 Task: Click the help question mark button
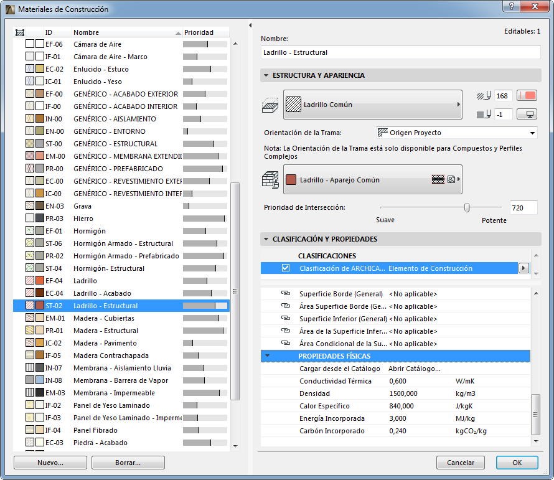[511, 6]
